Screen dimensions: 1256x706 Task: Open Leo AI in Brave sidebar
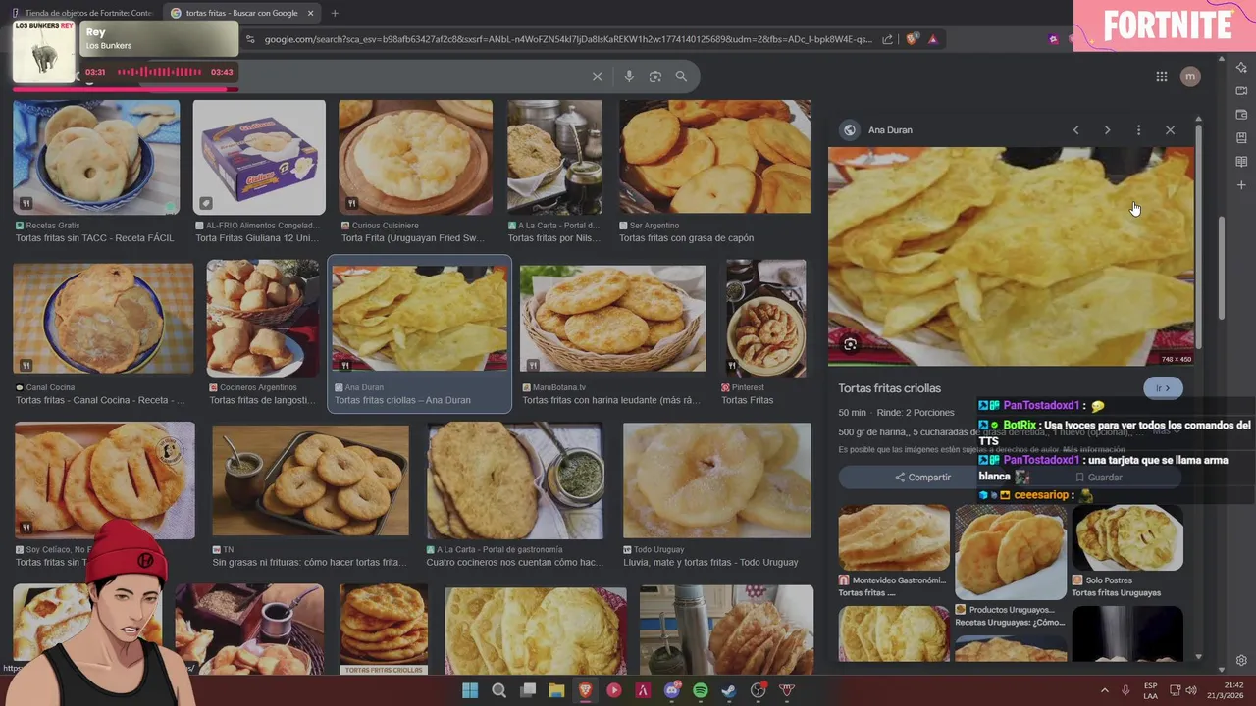click(1241, 67)
